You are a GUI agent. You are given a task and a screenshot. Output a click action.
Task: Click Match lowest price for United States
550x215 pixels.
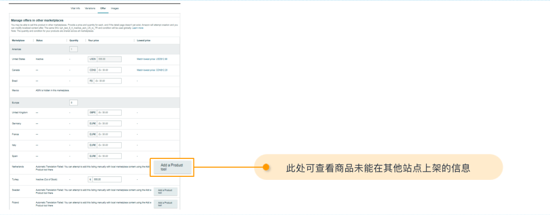click(152, 59)
